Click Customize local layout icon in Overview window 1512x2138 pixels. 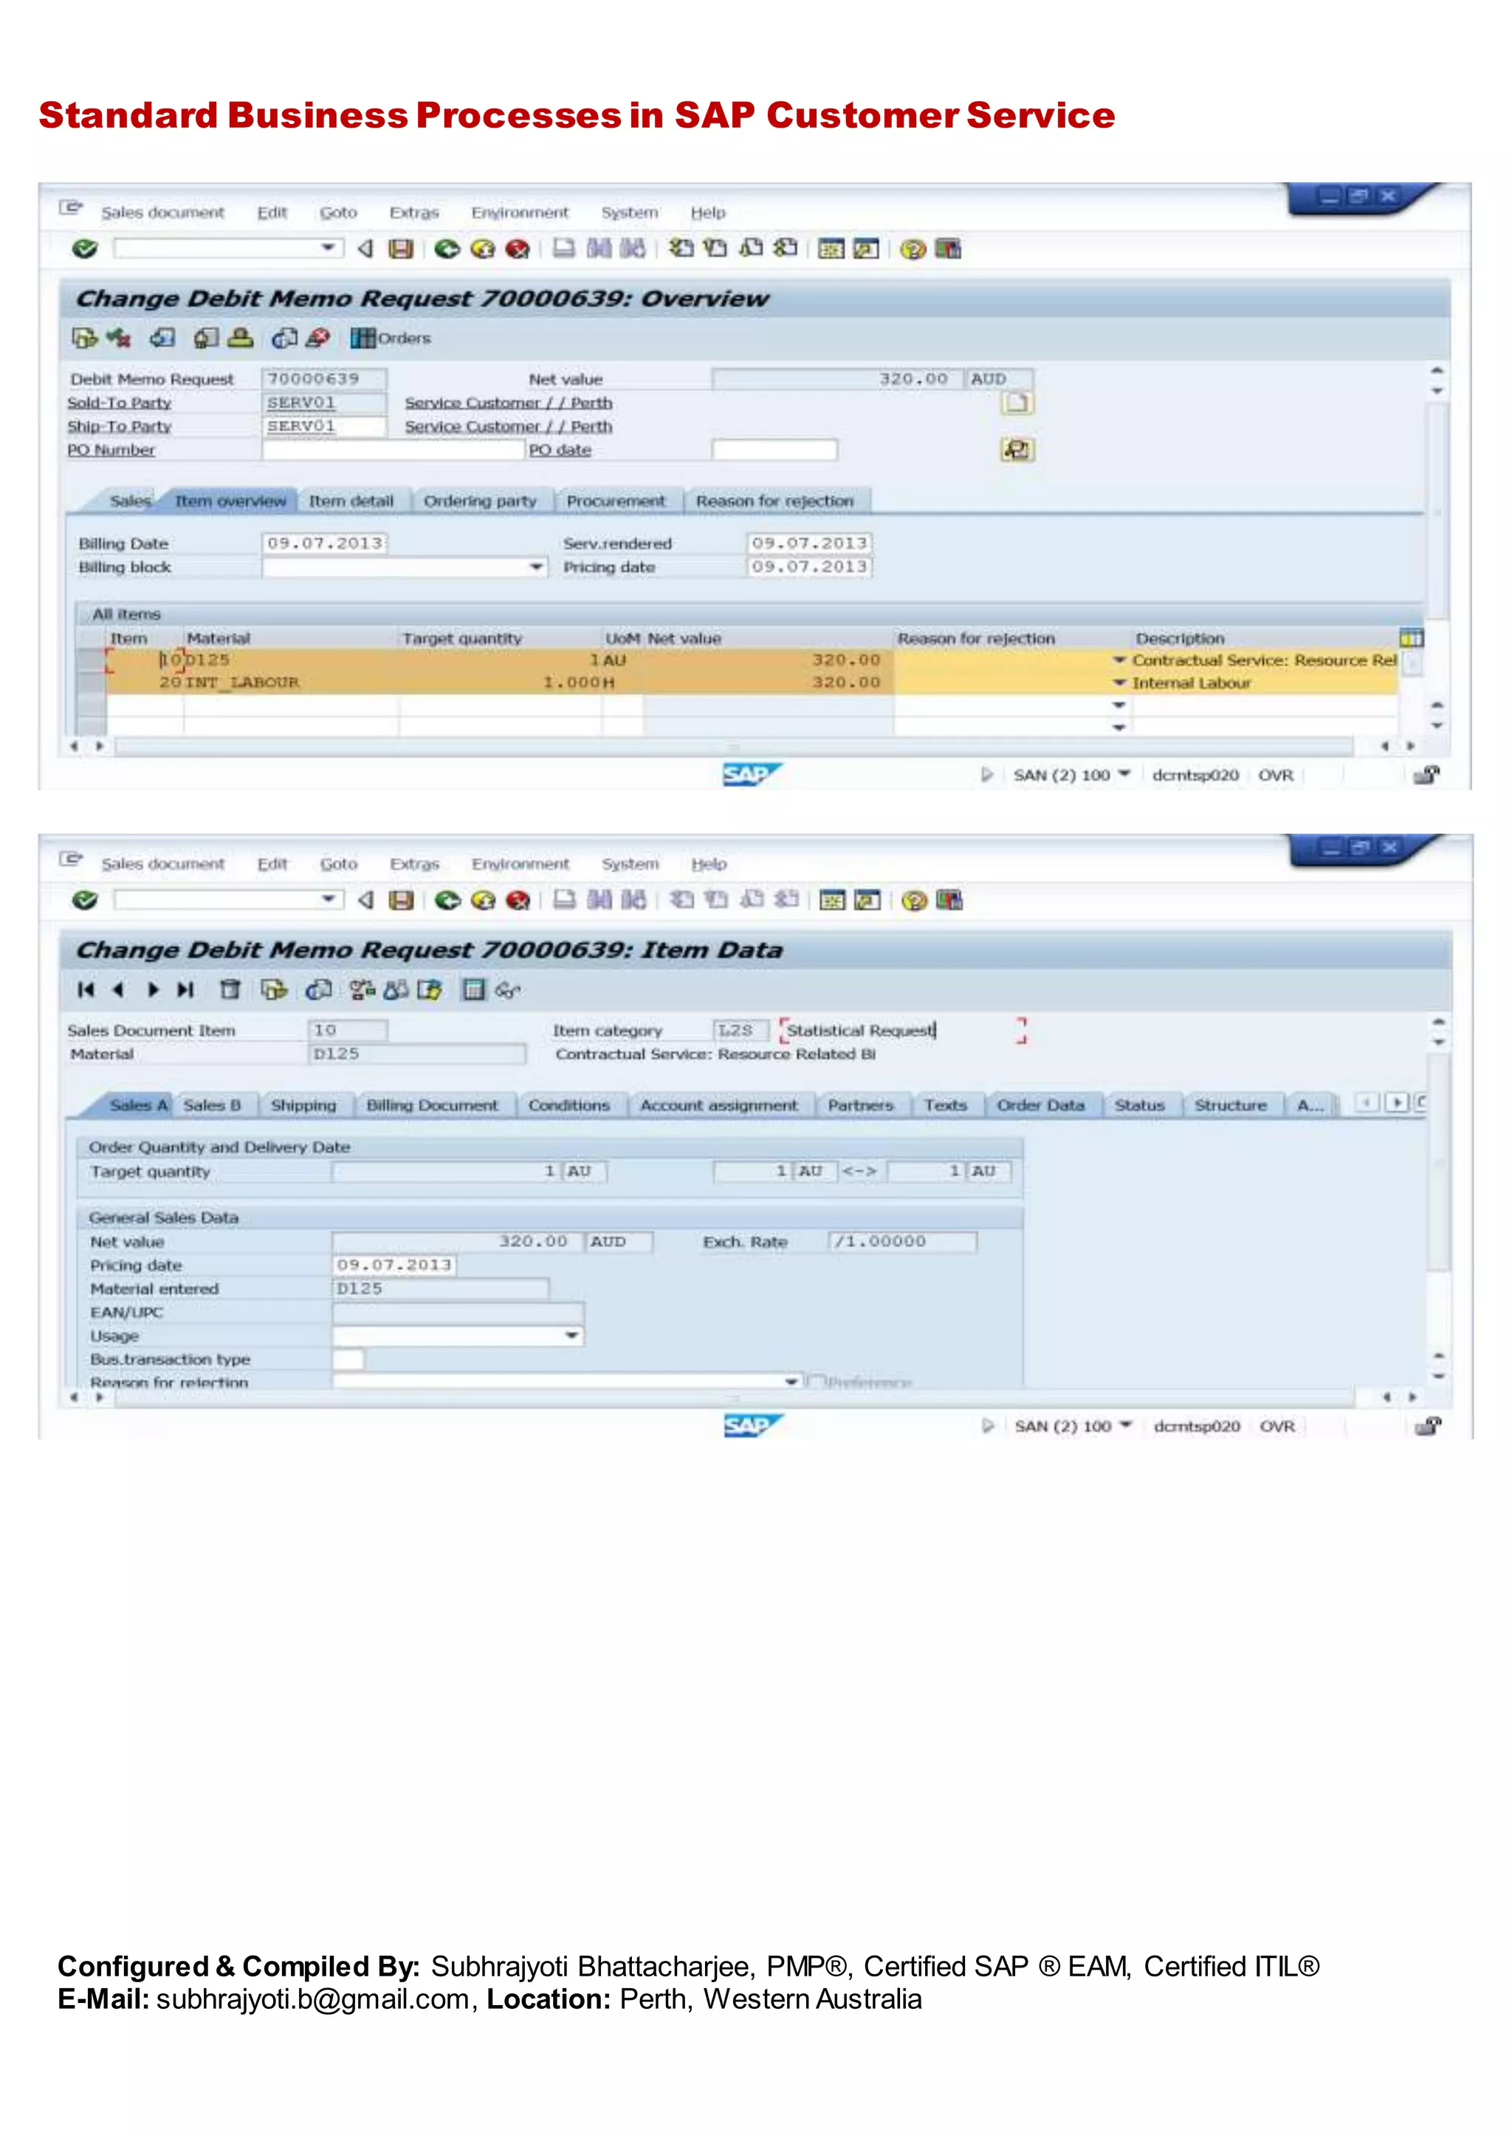tap(948, 249)
